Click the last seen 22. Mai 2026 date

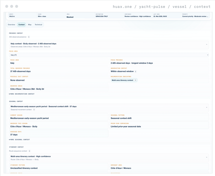coord(160,16)
